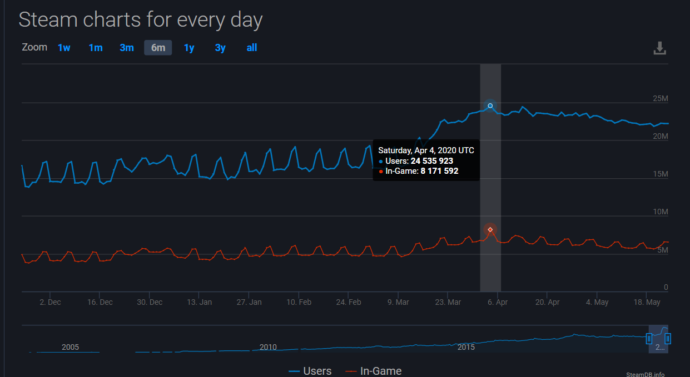Screen dimensions: 690x377
Task: Toggle the Users series in legend
Action: tap(317, 371)
